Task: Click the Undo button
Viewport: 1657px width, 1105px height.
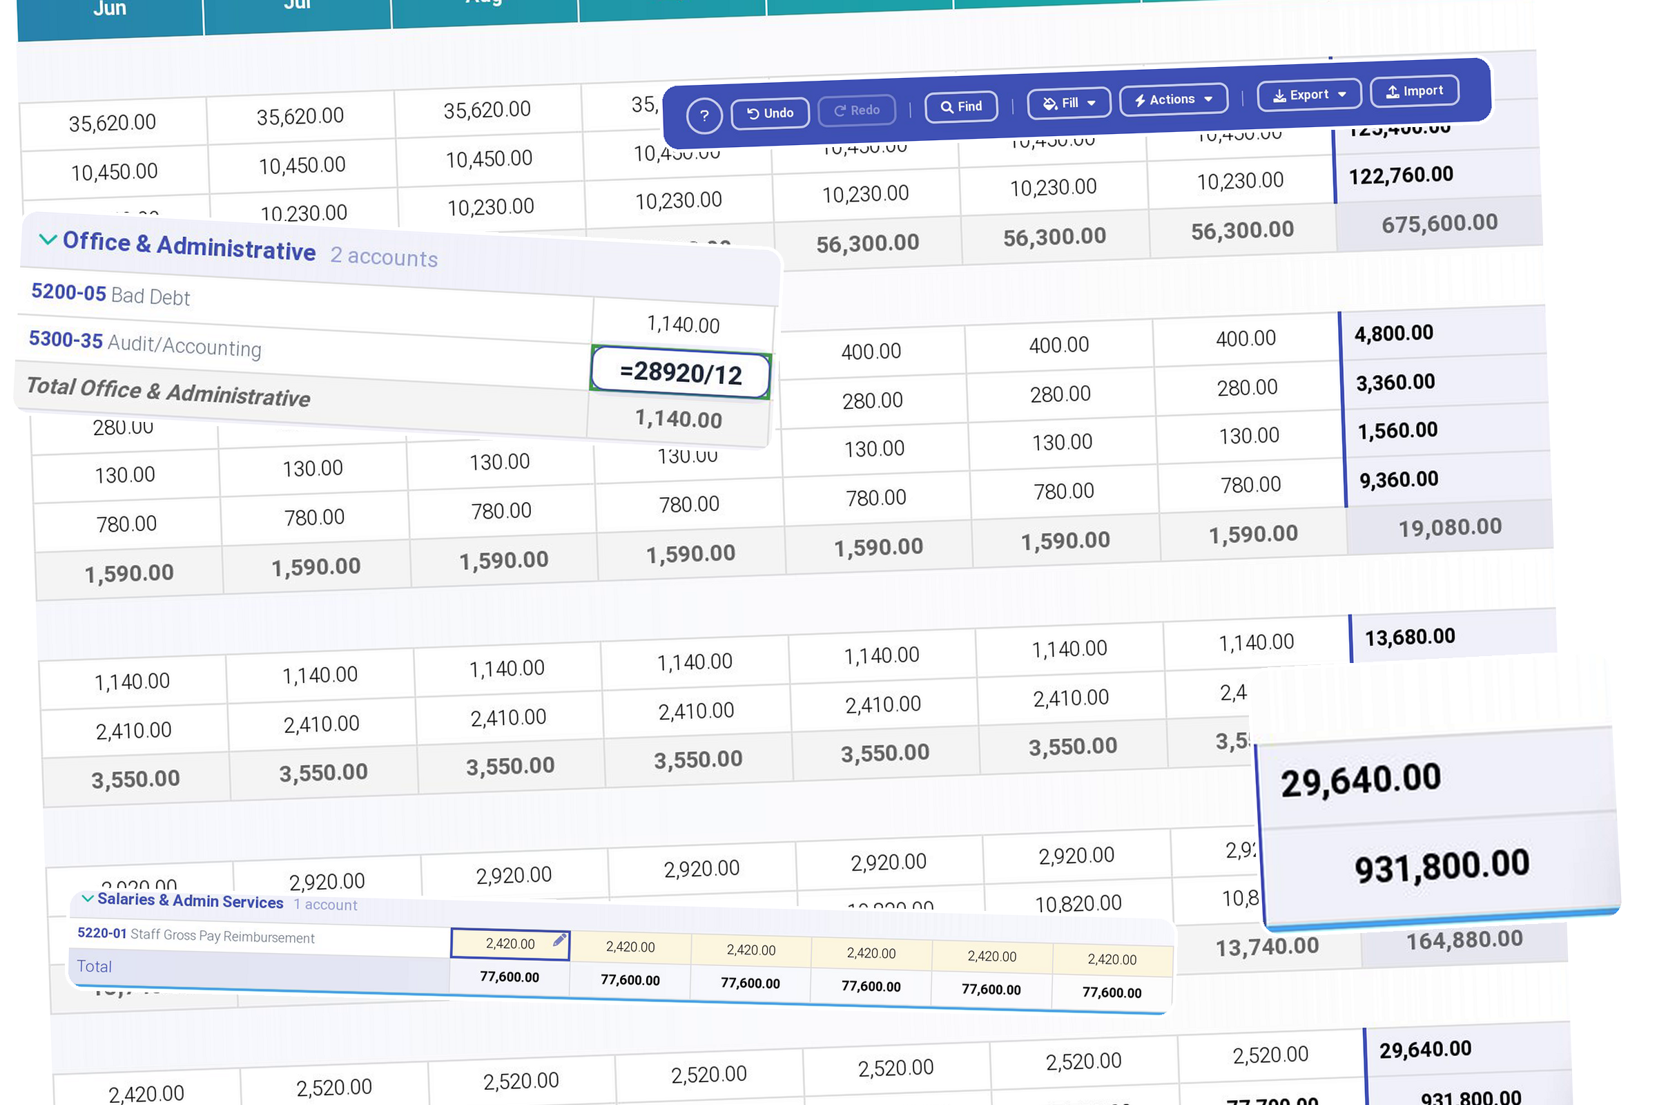Action: point(769,113)
